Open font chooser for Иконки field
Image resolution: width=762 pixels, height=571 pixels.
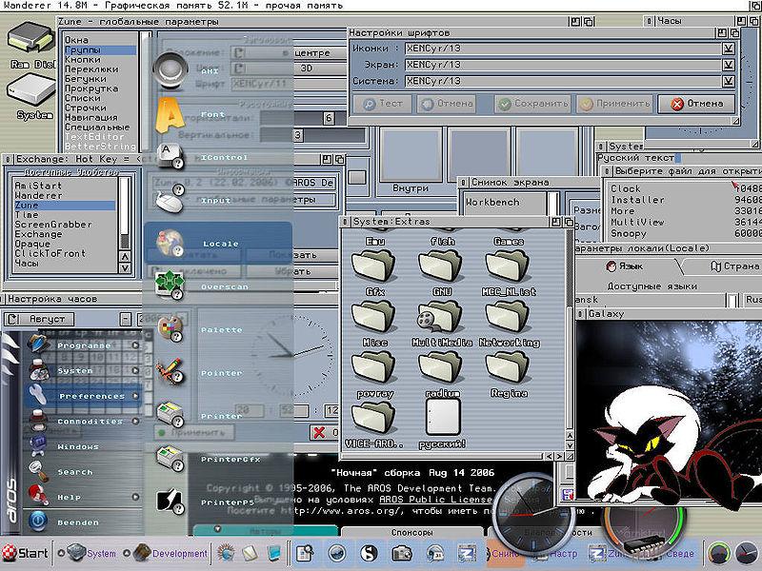click(728, 49)
